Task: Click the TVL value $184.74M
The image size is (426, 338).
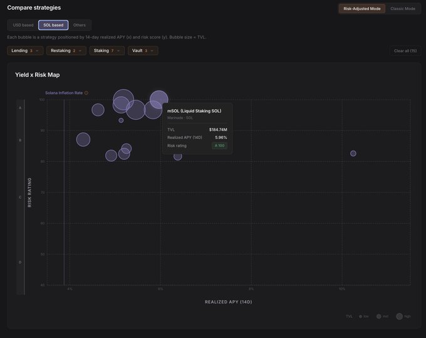Action: point(218,130)
